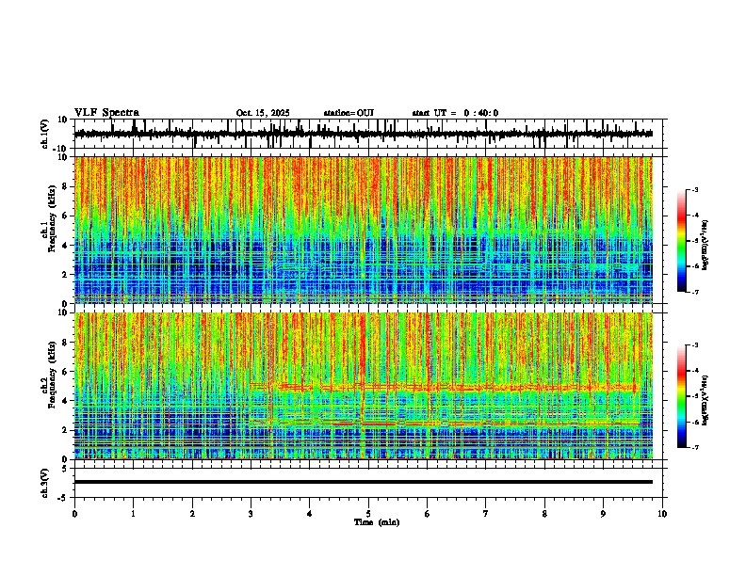Click the "ch.1(V)" waveform axis label

44,134
